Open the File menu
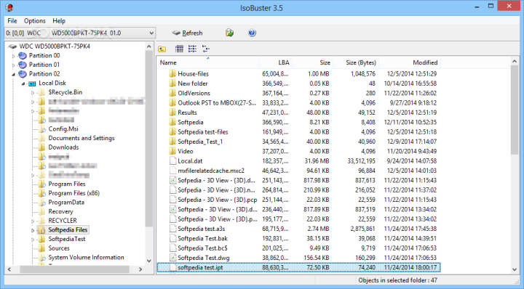The width and height of the screenshot is (524, 289). (x=12, y=20)
